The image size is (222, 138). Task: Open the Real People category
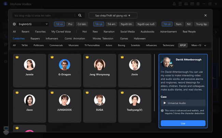tap(189, 31)
